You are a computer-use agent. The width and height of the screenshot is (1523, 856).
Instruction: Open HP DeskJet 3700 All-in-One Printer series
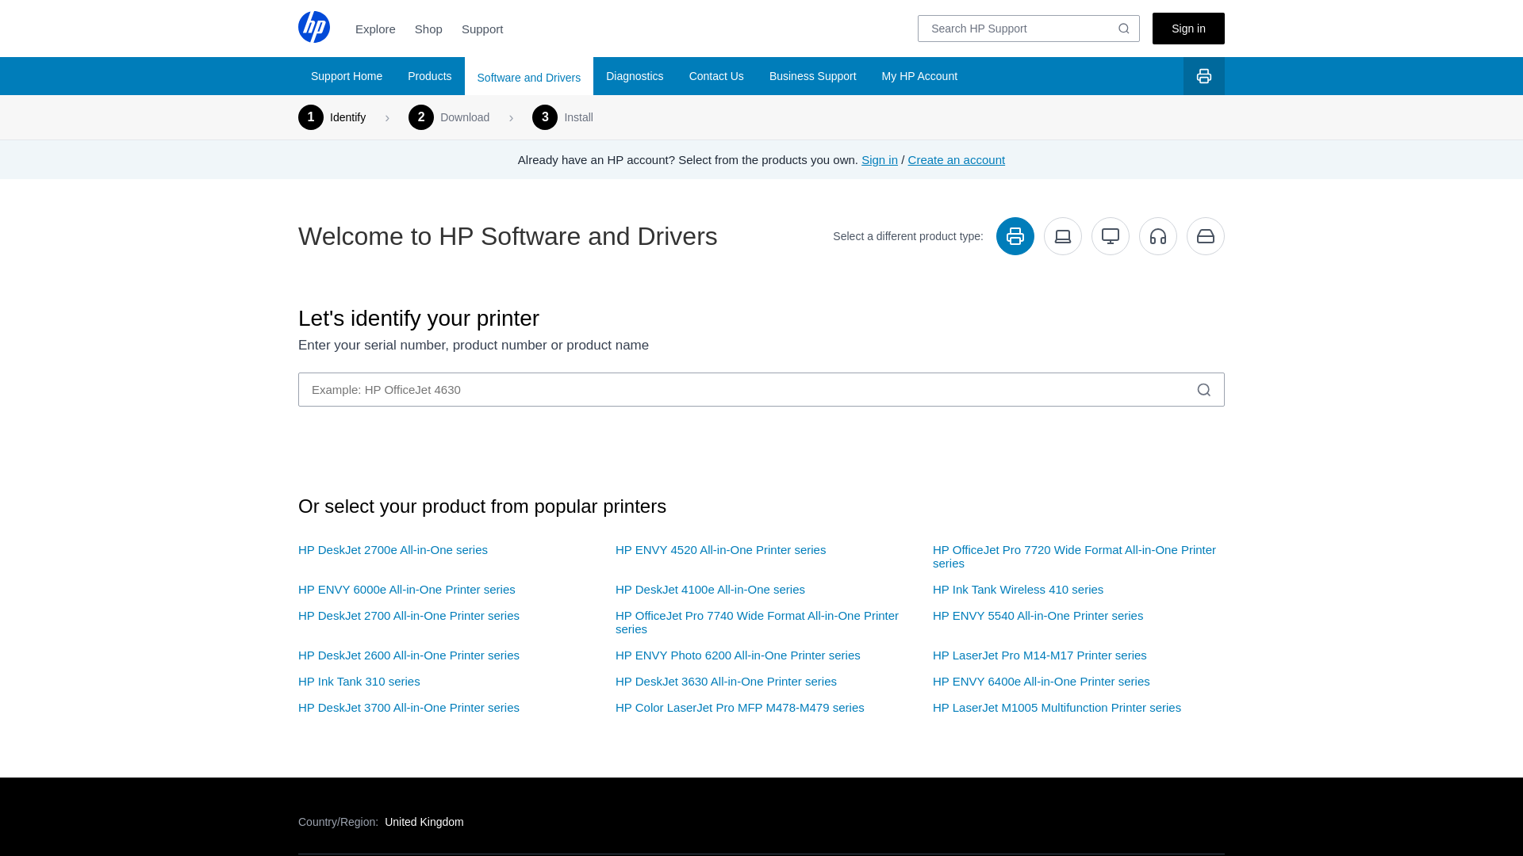tap(409, 708)
